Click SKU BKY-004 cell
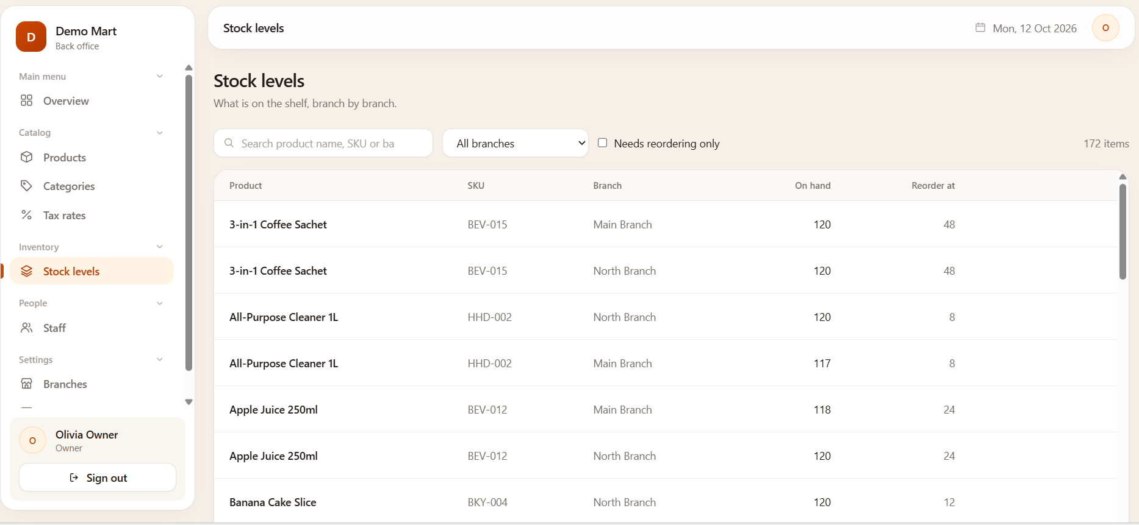Screen dimensions: 1139x525 (x=487, y=502)
